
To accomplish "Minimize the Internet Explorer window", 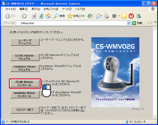I will pyautogui.click(x=144, y=4).
